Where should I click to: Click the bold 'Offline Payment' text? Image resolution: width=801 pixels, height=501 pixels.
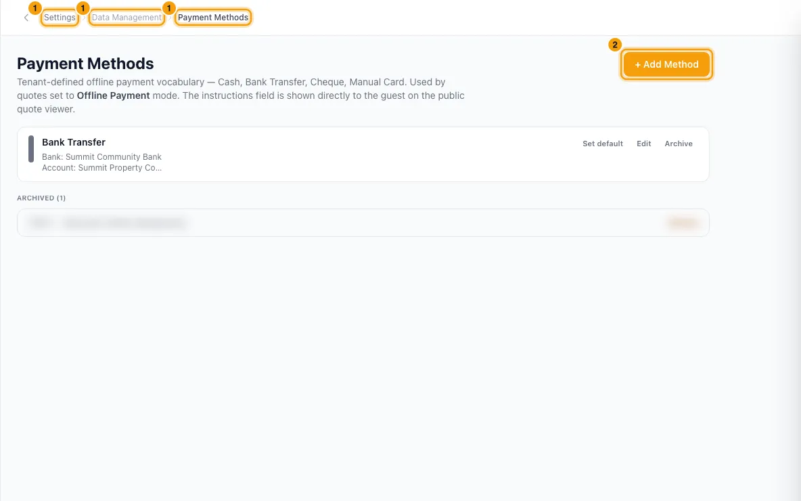click(114, 95)
